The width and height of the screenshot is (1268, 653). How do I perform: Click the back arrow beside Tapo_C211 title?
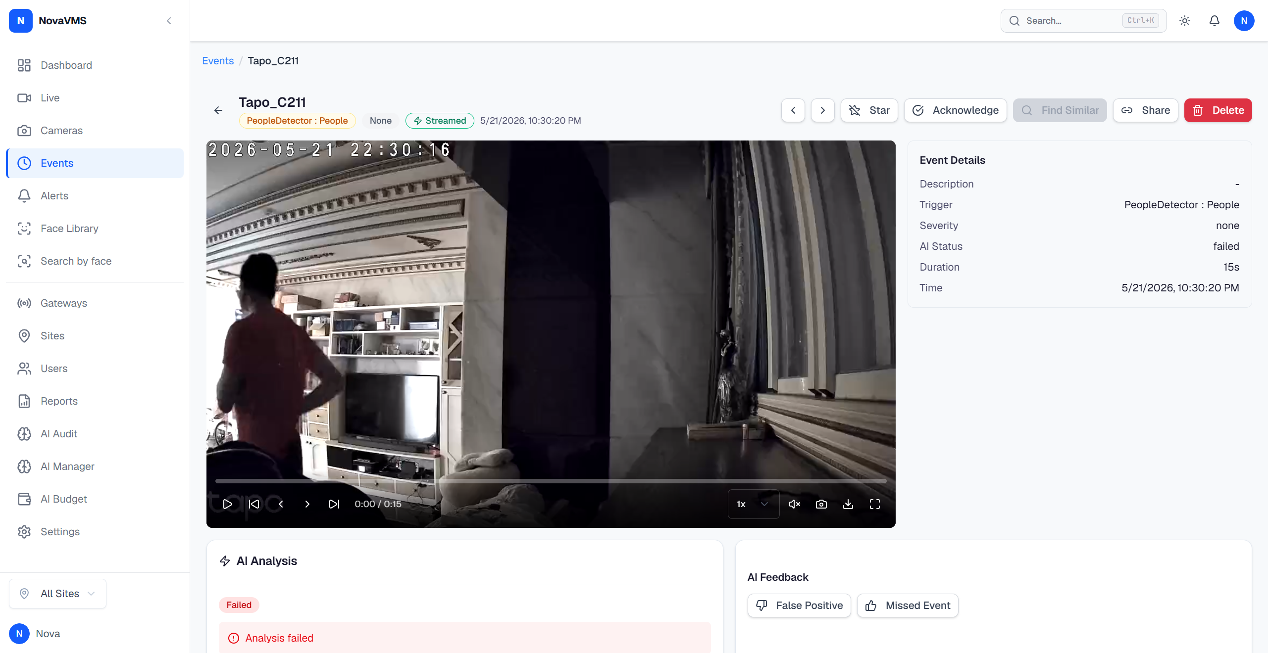point(218,110)
